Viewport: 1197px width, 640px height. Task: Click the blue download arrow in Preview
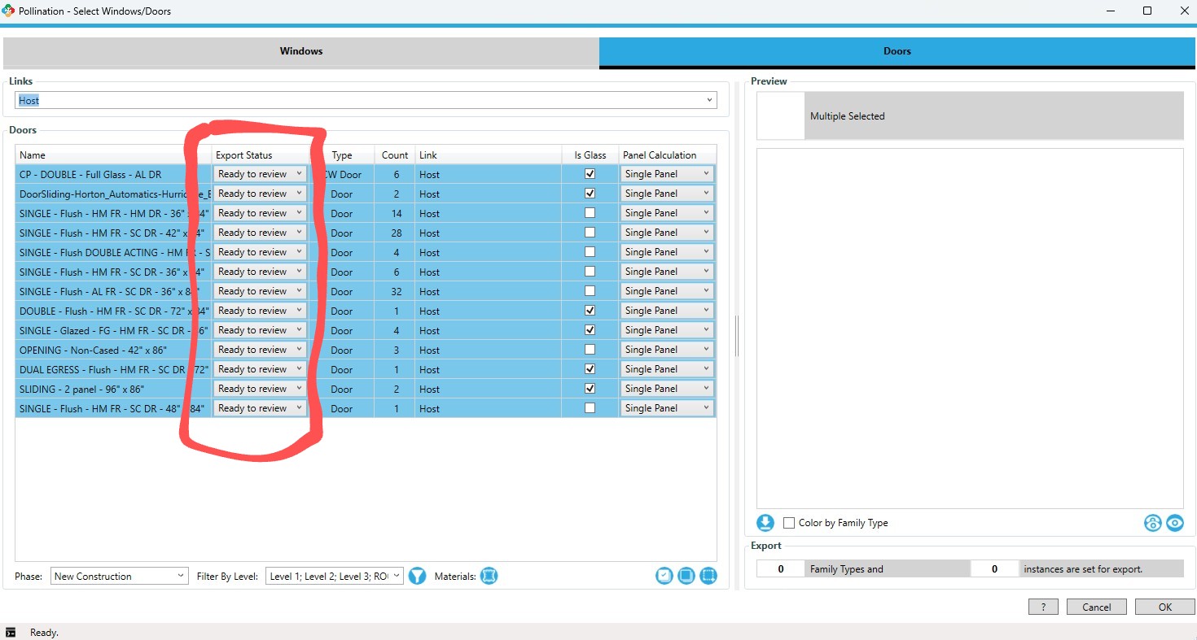[x=765, y=523]
